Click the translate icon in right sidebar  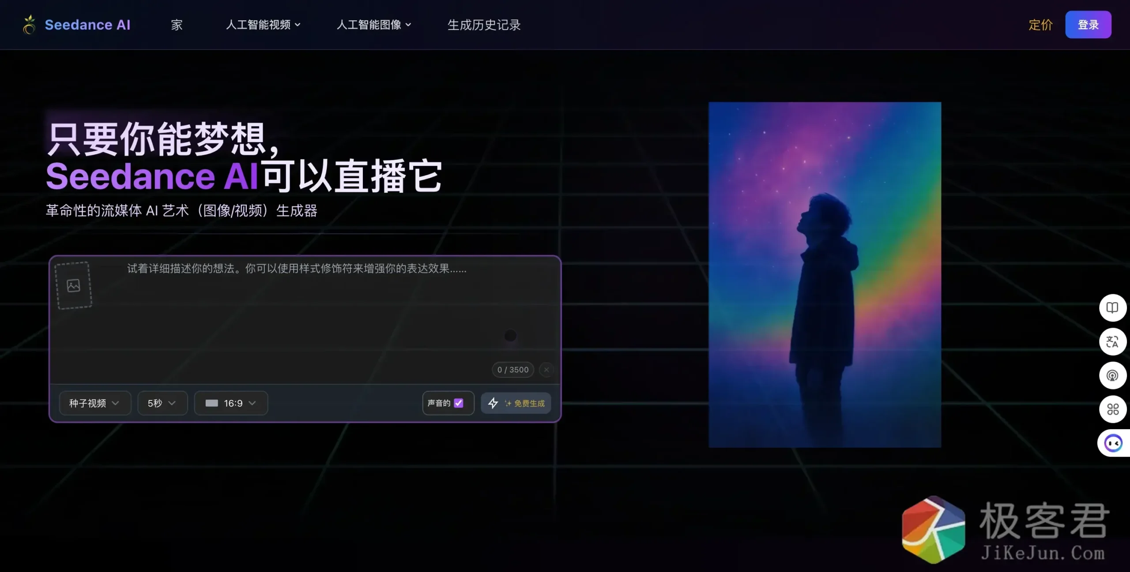[x=1113, y=342]
